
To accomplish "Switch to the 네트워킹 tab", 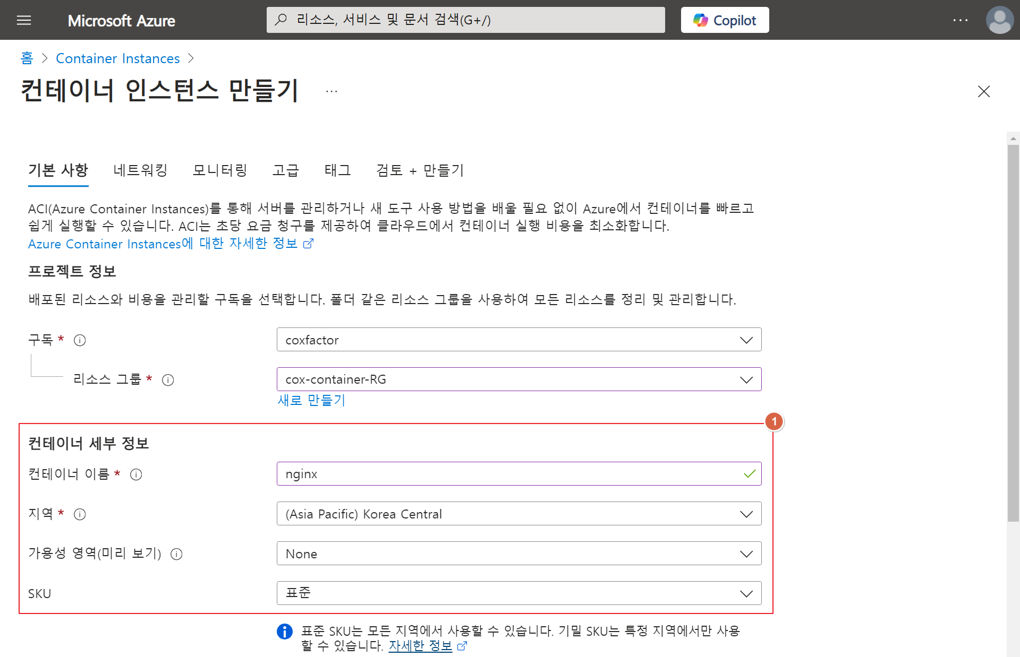I will [x=140, y=170].
